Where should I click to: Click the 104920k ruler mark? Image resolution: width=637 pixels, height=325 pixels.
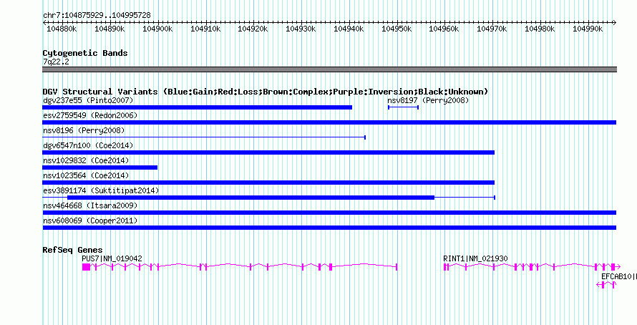pyautogui.click(x=253, y=29)
